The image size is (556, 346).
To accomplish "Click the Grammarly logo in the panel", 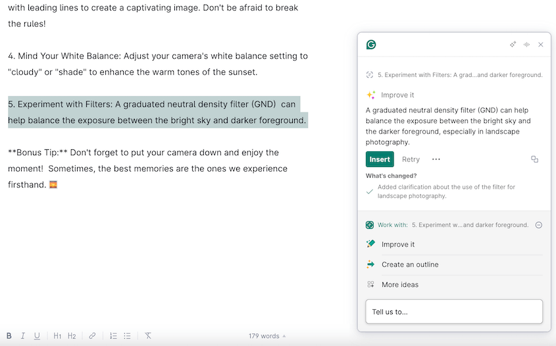I will (x=371, y=45).
